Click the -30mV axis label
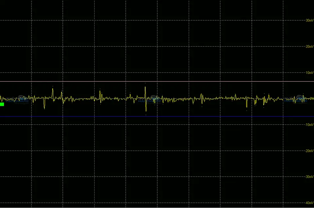Viewport: 314px width, 208px height. point(309,177)
